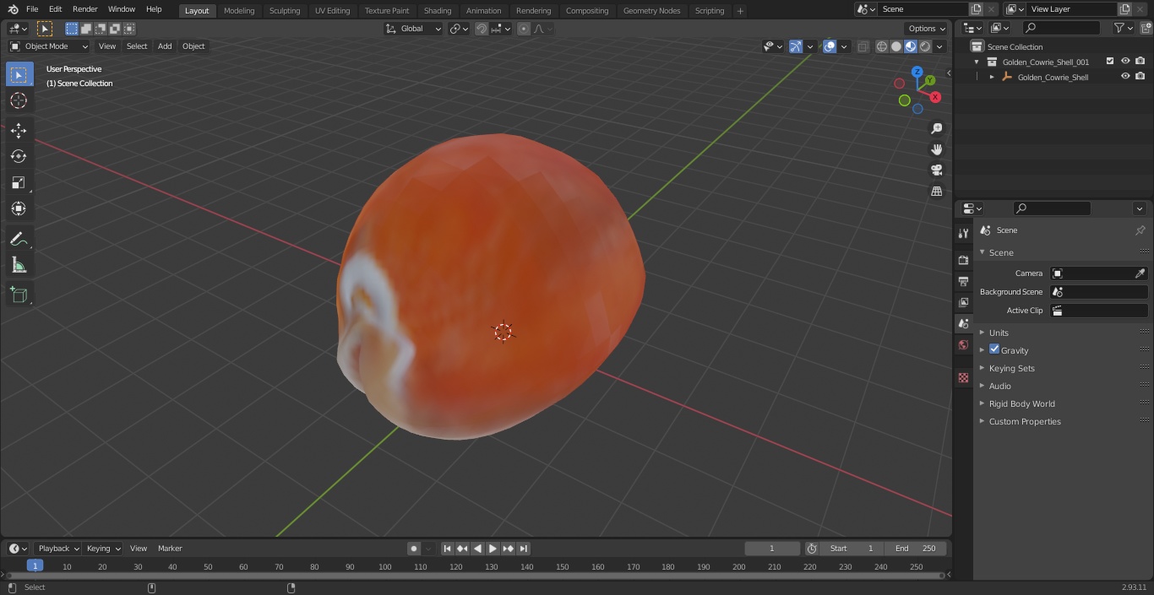Click the current frame number field
The image size is (1154, 595).
[772, 549]
